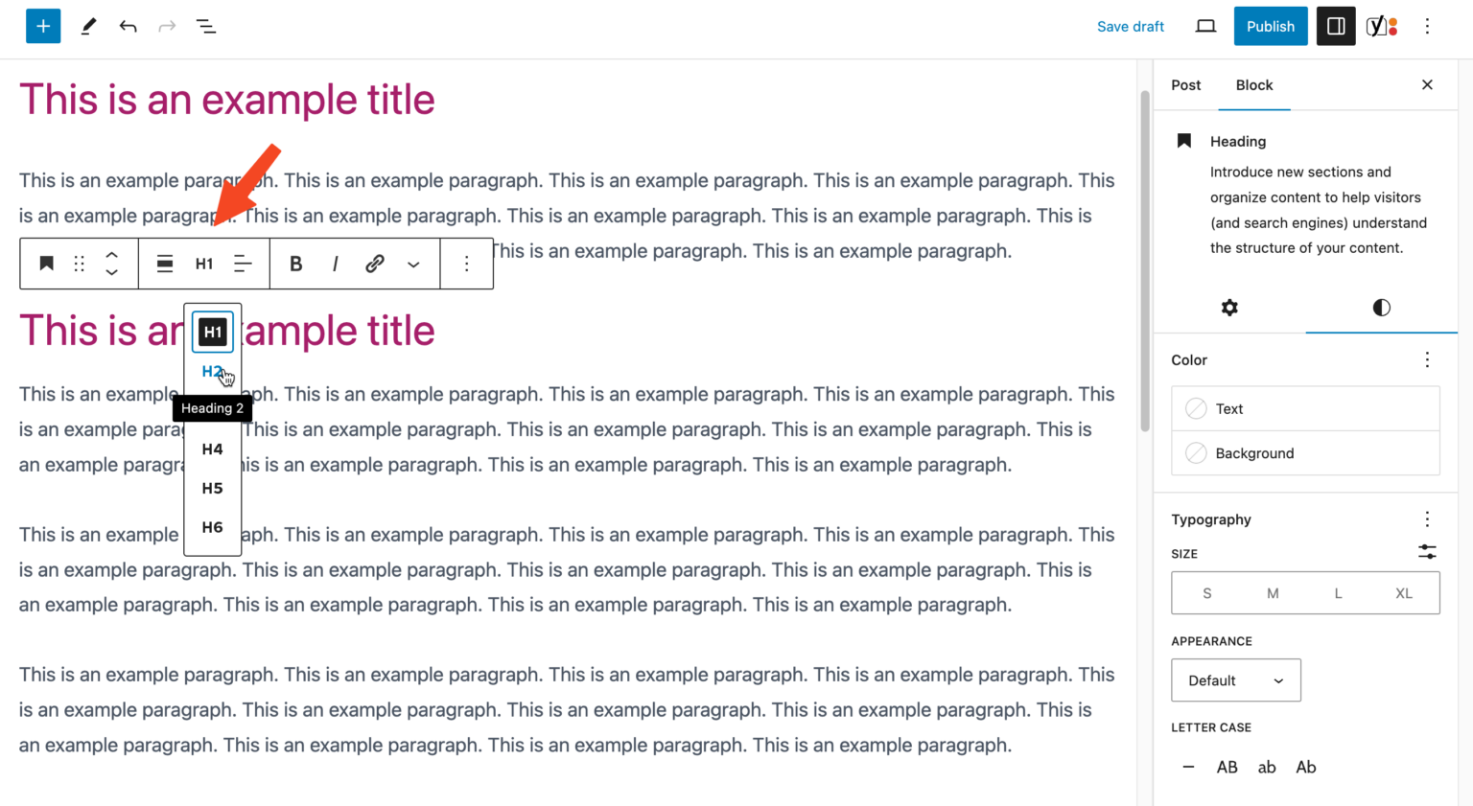
Task: Save the draft
Action: point(1131,26)
